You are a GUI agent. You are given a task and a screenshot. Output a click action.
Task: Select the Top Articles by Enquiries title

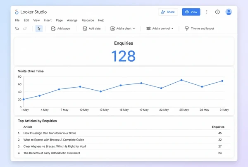(x=37, y=121)
